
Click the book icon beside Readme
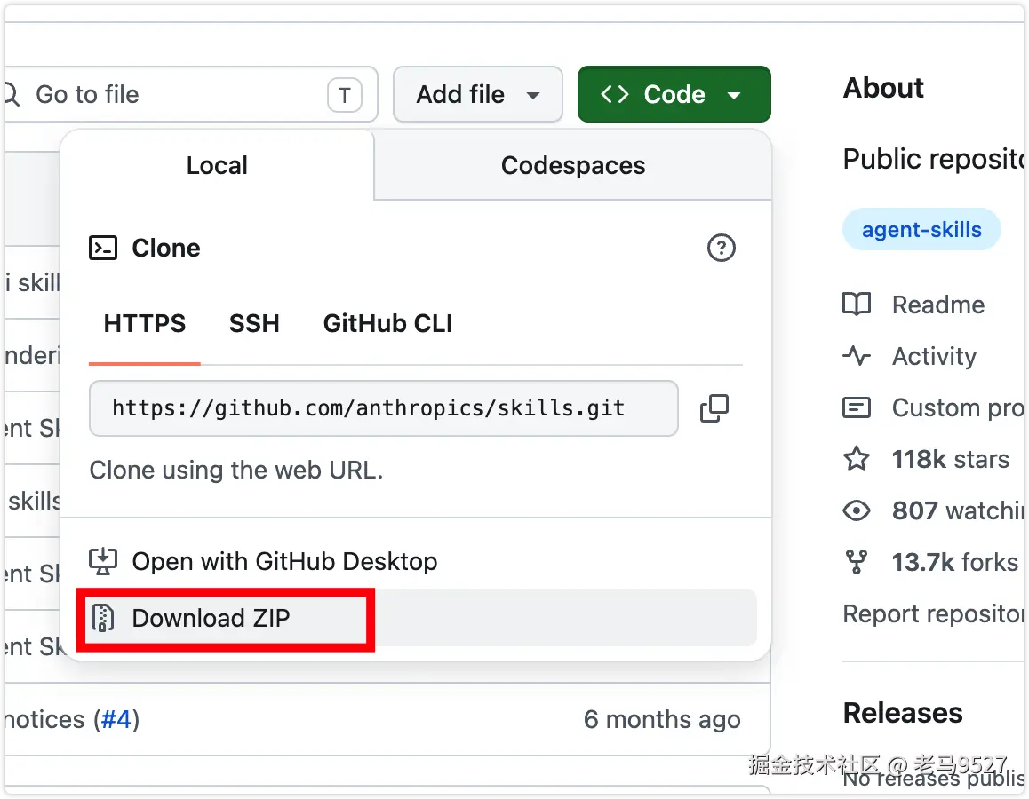[x=857, y=305]
